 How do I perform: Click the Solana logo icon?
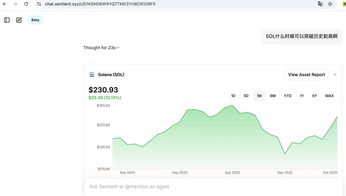92,75
